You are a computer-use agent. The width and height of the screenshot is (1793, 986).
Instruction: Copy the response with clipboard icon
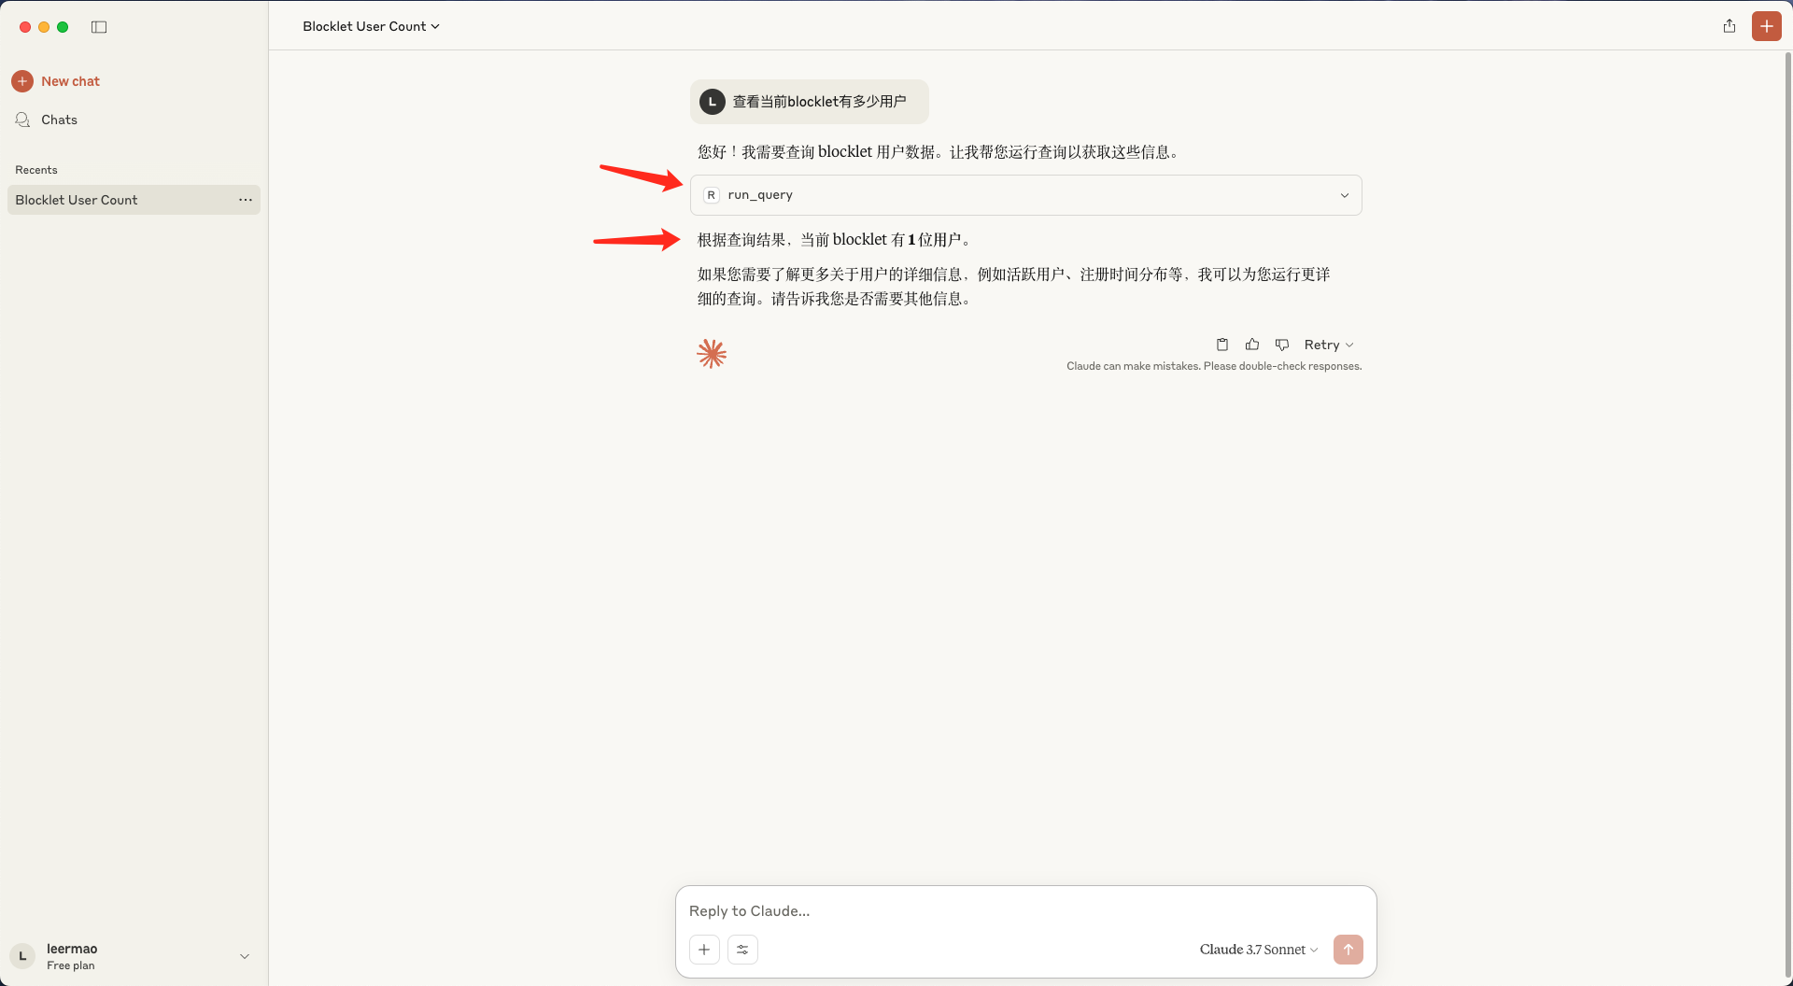point(1221,345)
